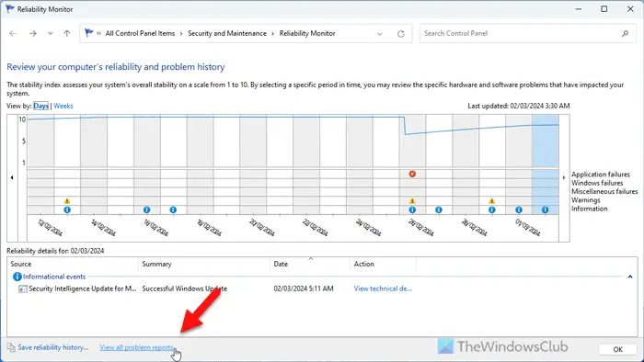Select the information icon on 01/03/2024
Viewport: 644px width, 362px height.
coord(519,209)
